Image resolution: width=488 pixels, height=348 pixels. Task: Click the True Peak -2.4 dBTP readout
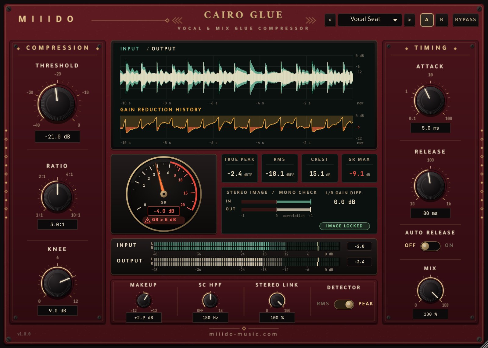(239, 168)
